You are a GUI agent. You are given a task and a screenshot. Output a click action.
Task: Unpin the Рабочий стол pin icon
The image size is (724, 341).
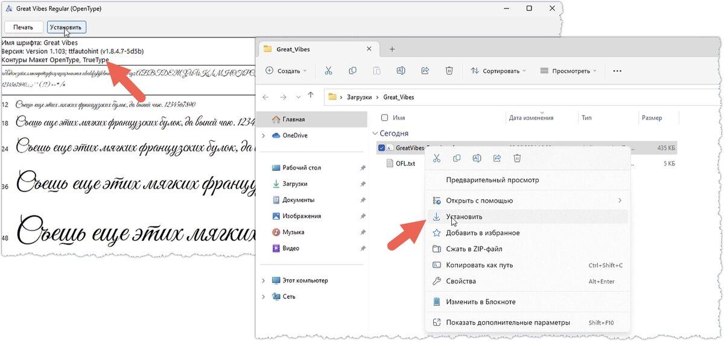coord(363,168)
